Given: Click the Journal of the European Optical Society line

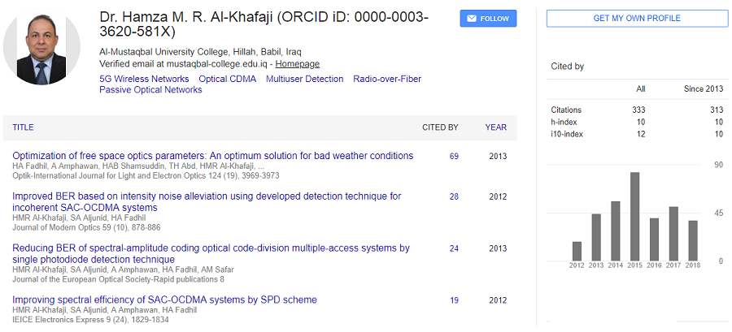Looking at the screenshot, I should point(118,279).
